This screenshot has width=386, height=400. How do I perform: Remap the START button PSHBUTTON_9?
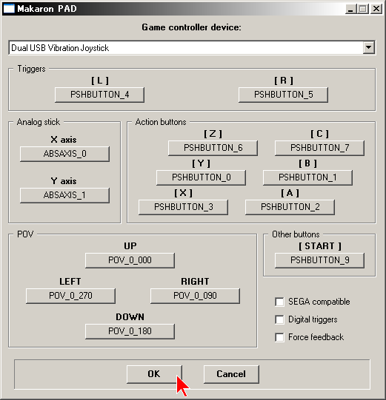pos(319,260)
